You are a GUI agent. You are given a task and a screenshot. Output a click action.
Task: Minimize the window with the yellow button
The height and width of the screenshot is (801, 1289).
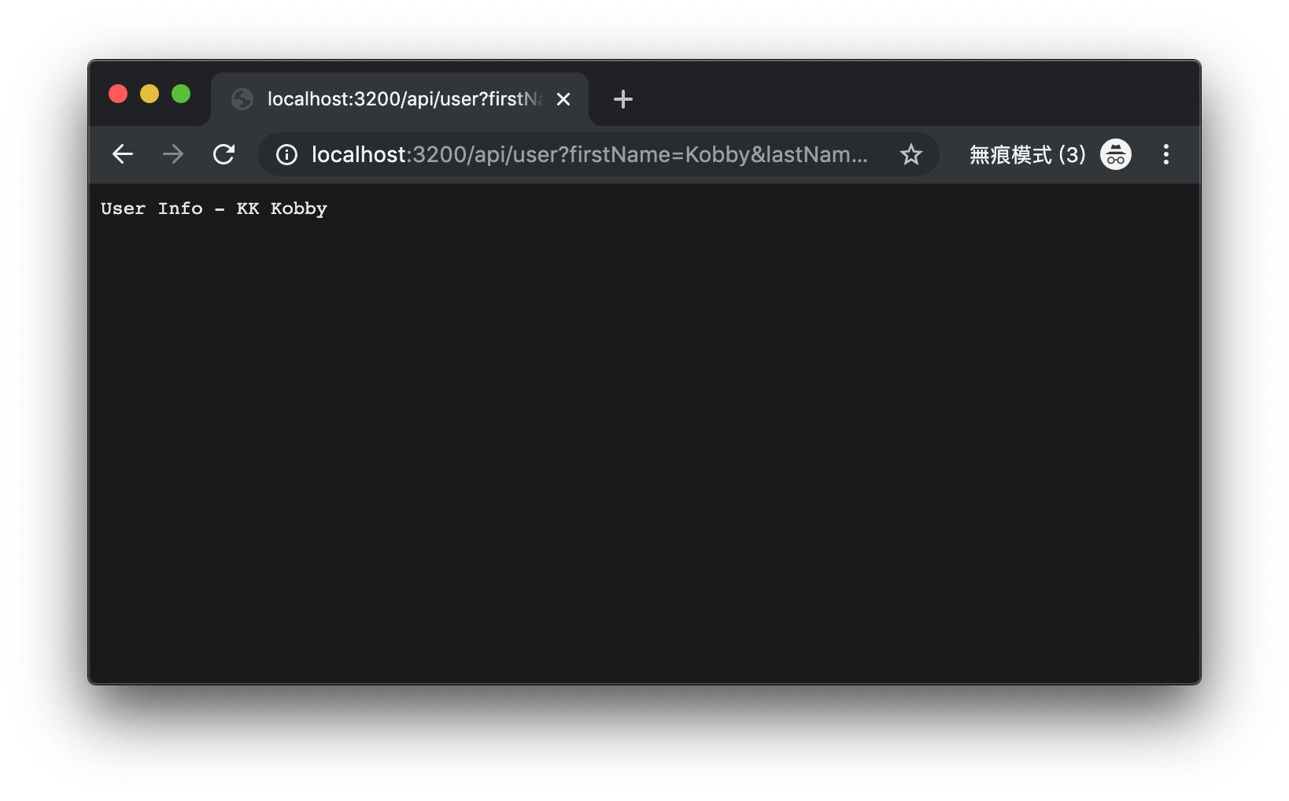click(x=150, y=94)
